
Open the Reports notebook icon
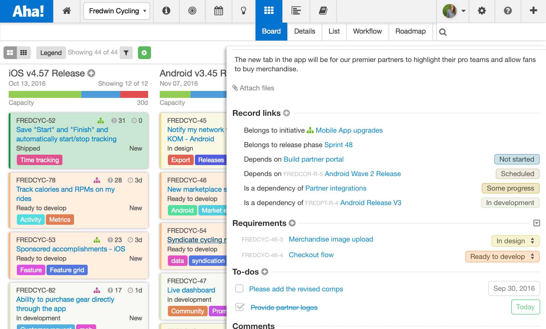pyautogui.click(x=323, y=11)
